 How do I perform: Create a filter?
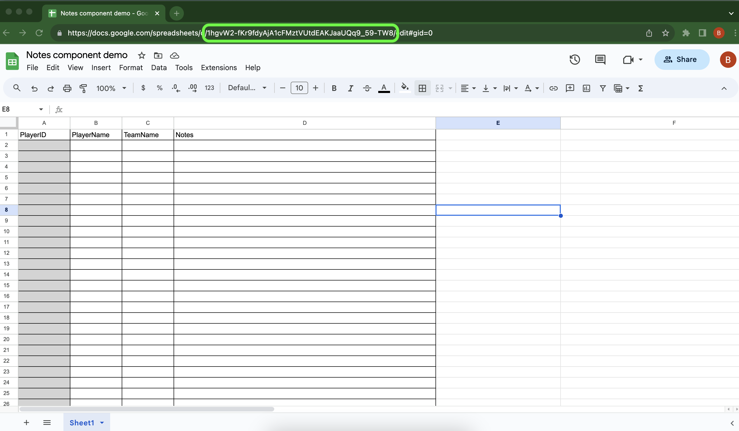pyautogui.click(x=602, y=88)
